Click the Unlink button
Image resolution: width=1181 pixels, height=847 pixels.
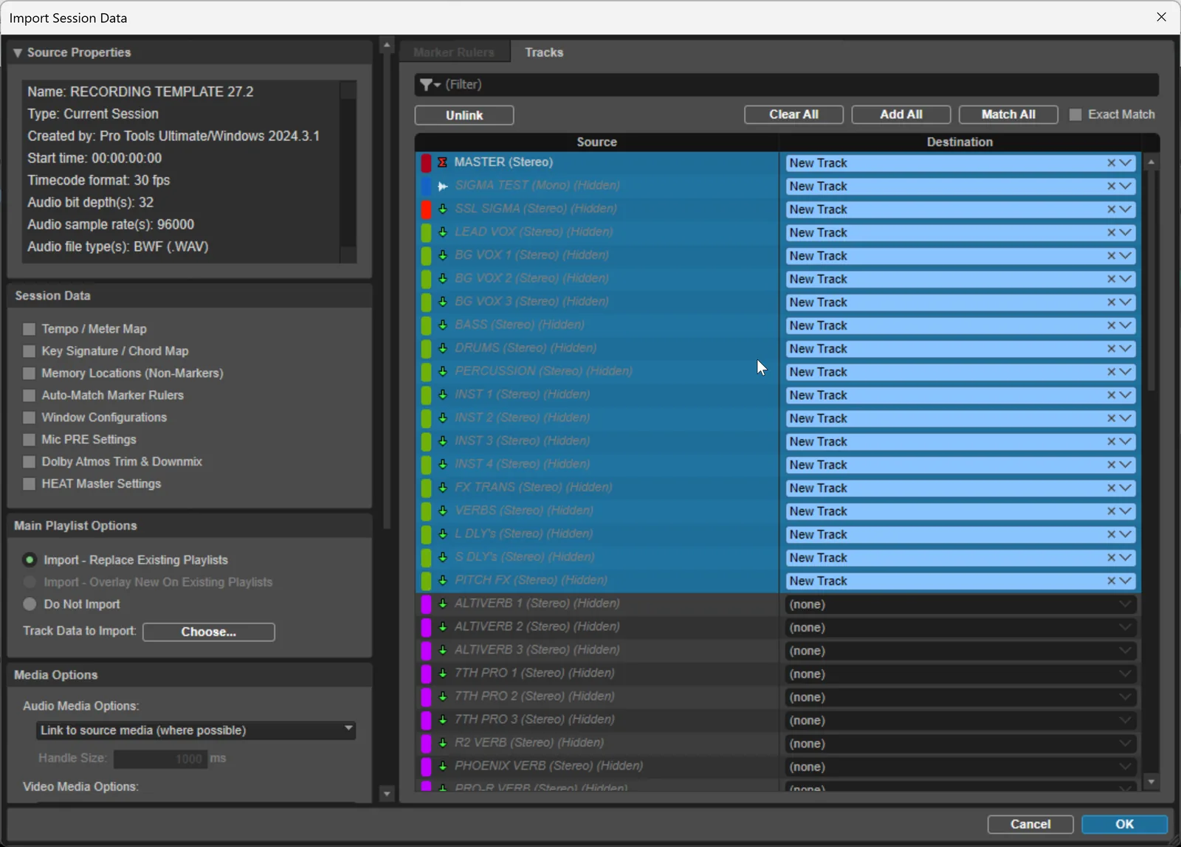tap(464, 115)
